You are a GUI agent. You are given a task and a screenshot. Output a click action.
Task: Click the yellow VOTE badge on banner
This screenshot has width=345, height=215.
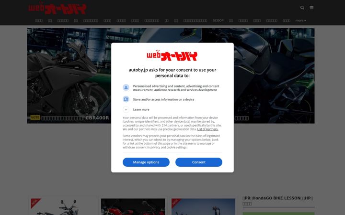pos(35,118)
